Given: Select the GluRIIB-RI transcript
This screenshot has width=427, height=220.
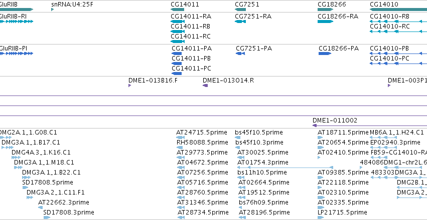Looking at the screenshot, I should click(17, 21).
